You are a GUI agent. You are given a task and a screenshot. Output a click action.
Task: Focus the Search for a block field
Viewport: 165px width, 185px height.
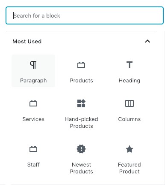click(x=85, y=15)
